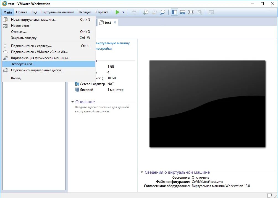Take a snapshot with the clock-plus icon
The width and height of the screenshot is (278, 198).
pyautogui.click(x=146, y=12)
